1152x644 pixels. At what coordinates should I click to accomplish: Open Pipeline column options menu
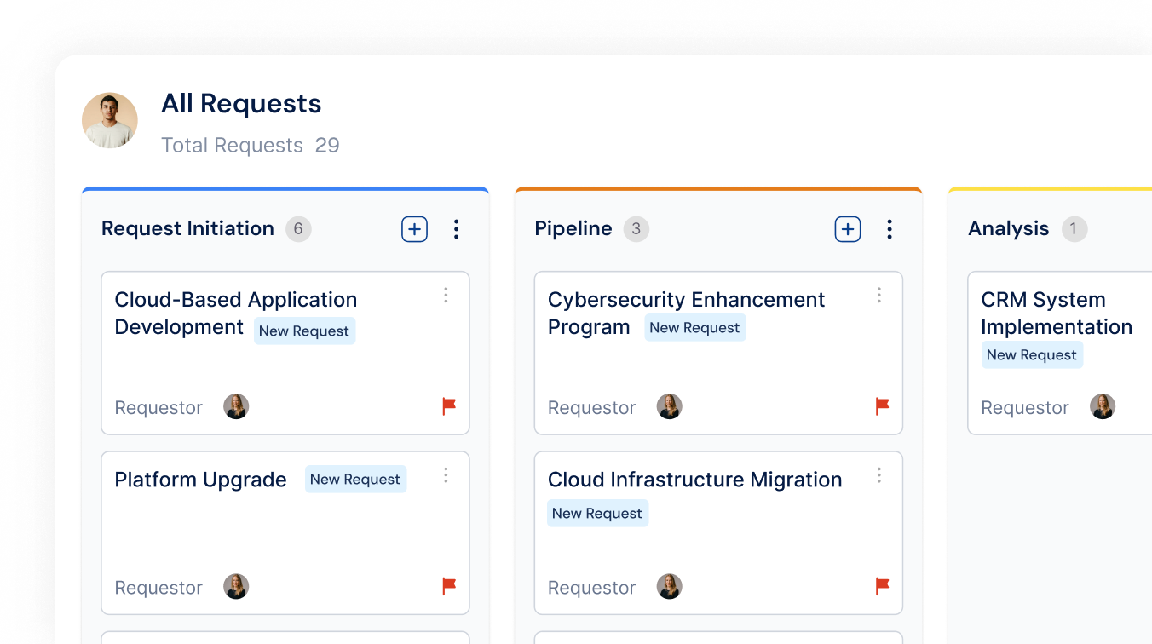[x=890, y=229]
